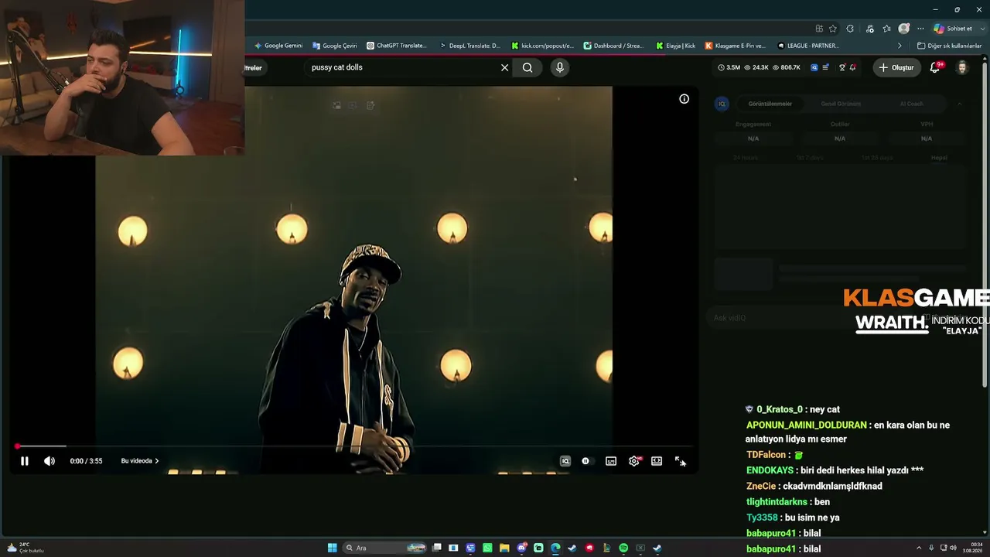The height and width of the screenshot is (557, 990).
Task: Open Spotify from the taskbar
Action: (x=623, y=548)
